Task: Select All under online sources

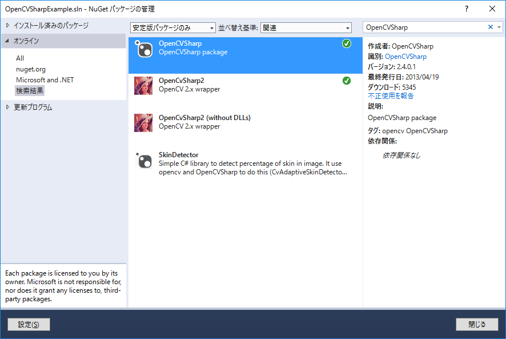Action: 20,58
